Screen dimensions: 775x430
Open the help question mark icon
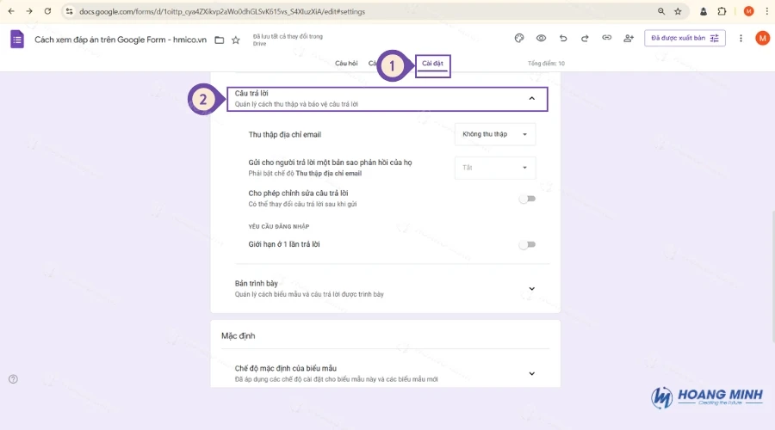13,379
